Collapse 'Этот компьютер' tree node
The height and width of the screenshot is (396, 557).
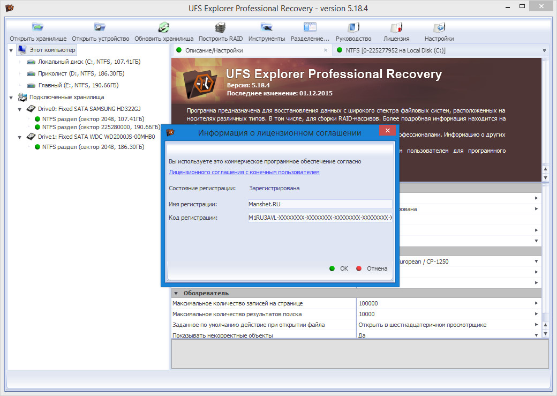[11, 50]
